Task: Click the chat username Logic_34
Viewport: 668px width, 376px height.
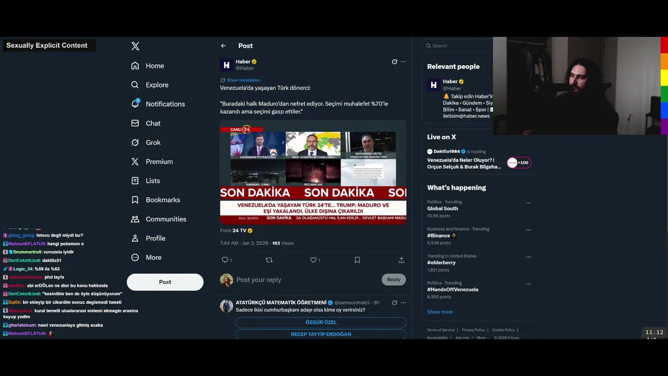Action: click(x=21, y=269)
